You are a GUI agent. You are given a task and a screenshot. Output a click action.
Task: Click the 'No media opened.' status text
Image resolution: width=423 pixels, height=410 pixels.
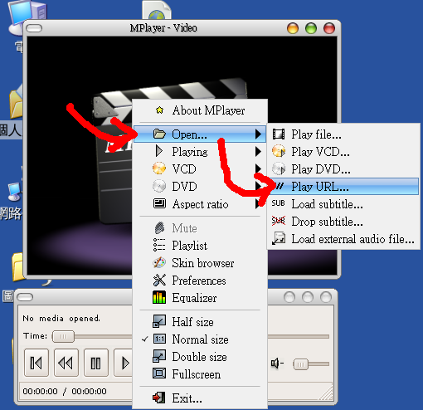[x=61, y=319]
